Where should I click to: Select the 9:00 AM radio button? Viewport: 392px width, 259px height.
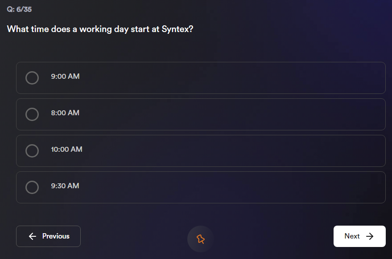tap(32, 78)
